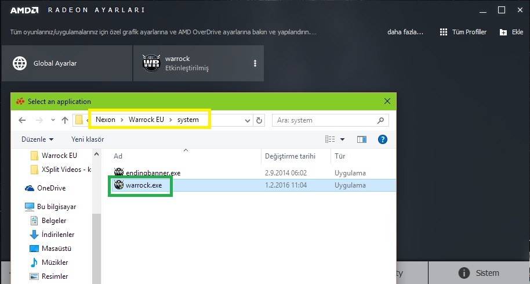This screenshot has width=530, height=284.
Task: Click Warrock EU in the address path
Action: (x=146, y=120)
